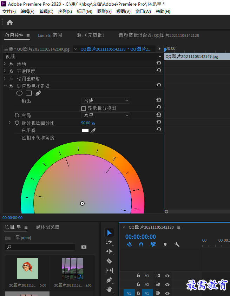Expand the 不透明度 effect
The width and height of the screenshot is (230, 296).
point(5,71)
